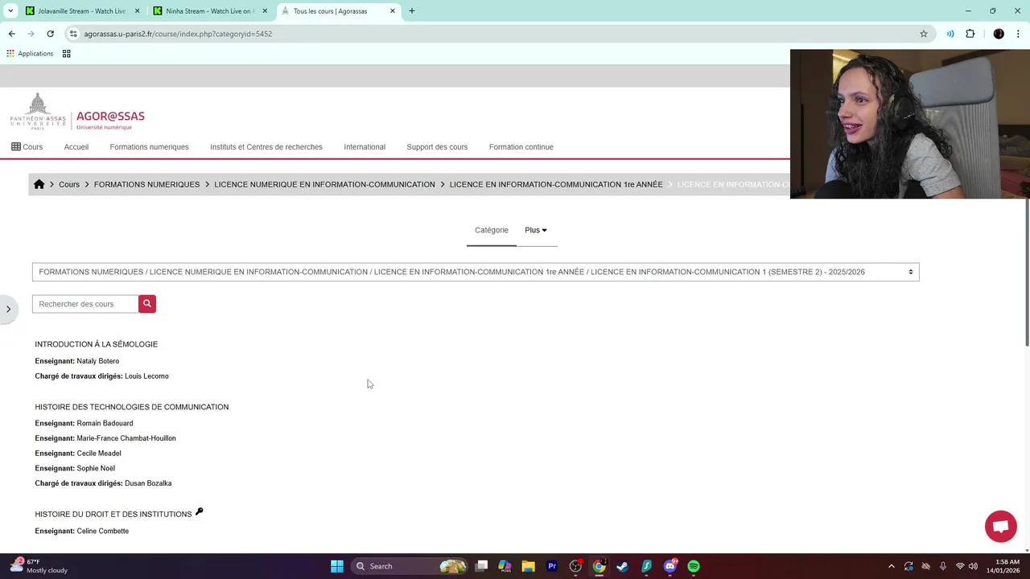The height and width of the screenshot is (579, 1030).
Task: Open Formation continue menu item
Action: tap(521, 147)
